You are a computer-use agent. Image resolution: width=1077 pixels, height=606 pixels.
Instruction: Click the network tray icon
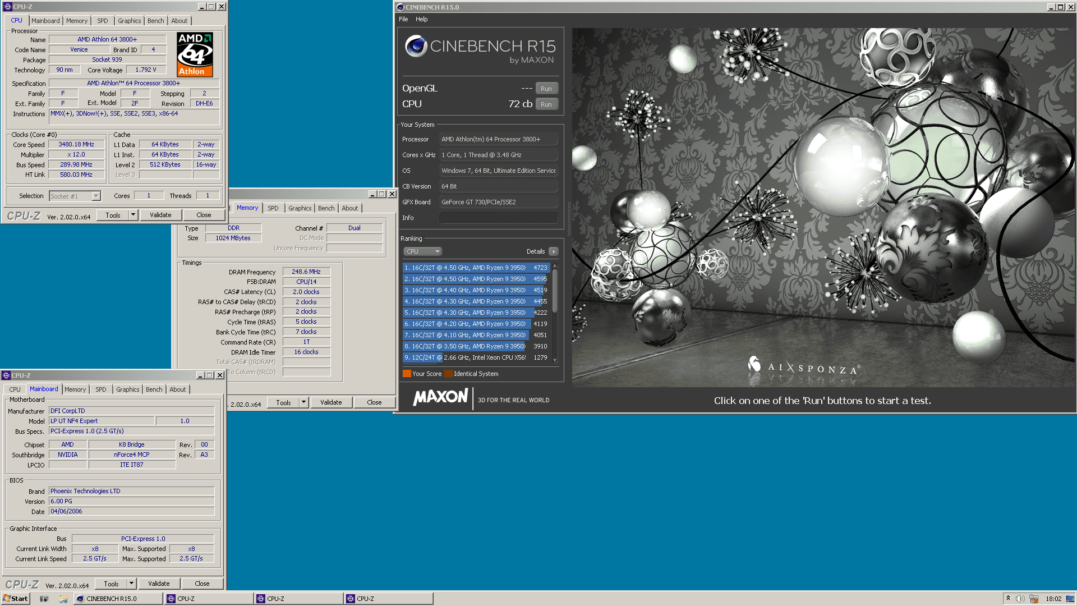[x=1034, y=599]
